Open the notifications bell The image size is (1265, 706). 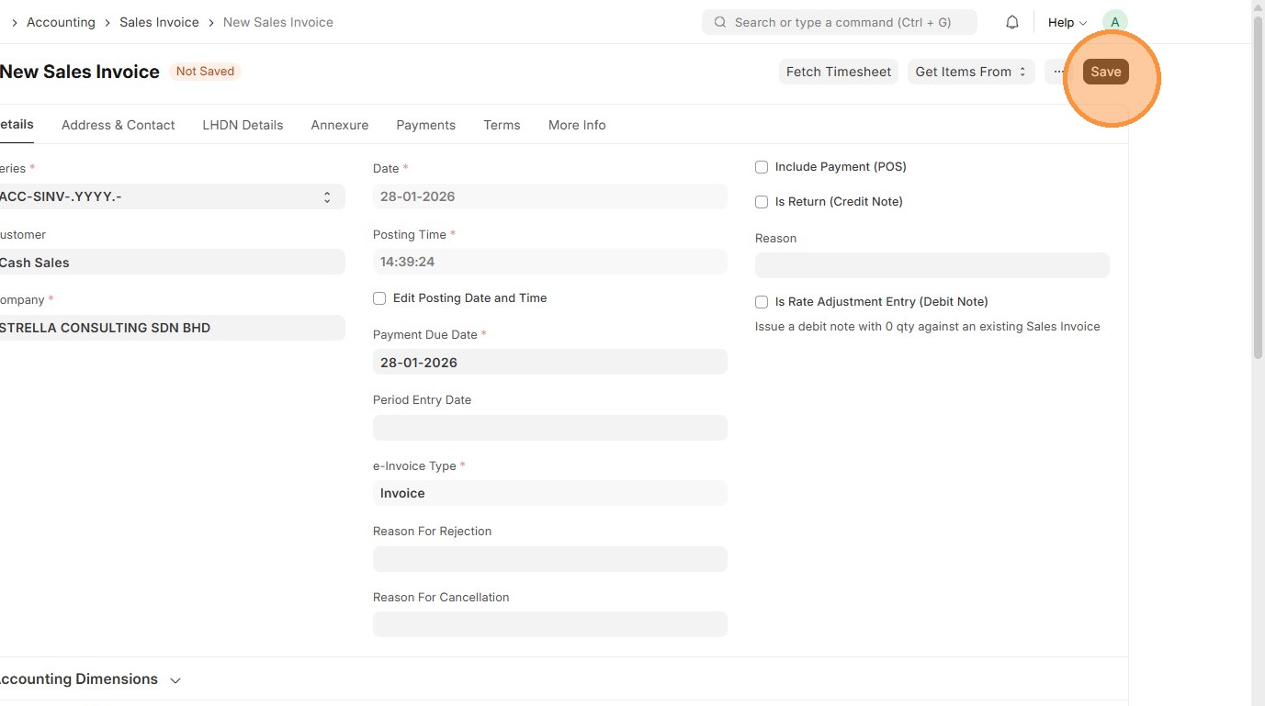1012,22
